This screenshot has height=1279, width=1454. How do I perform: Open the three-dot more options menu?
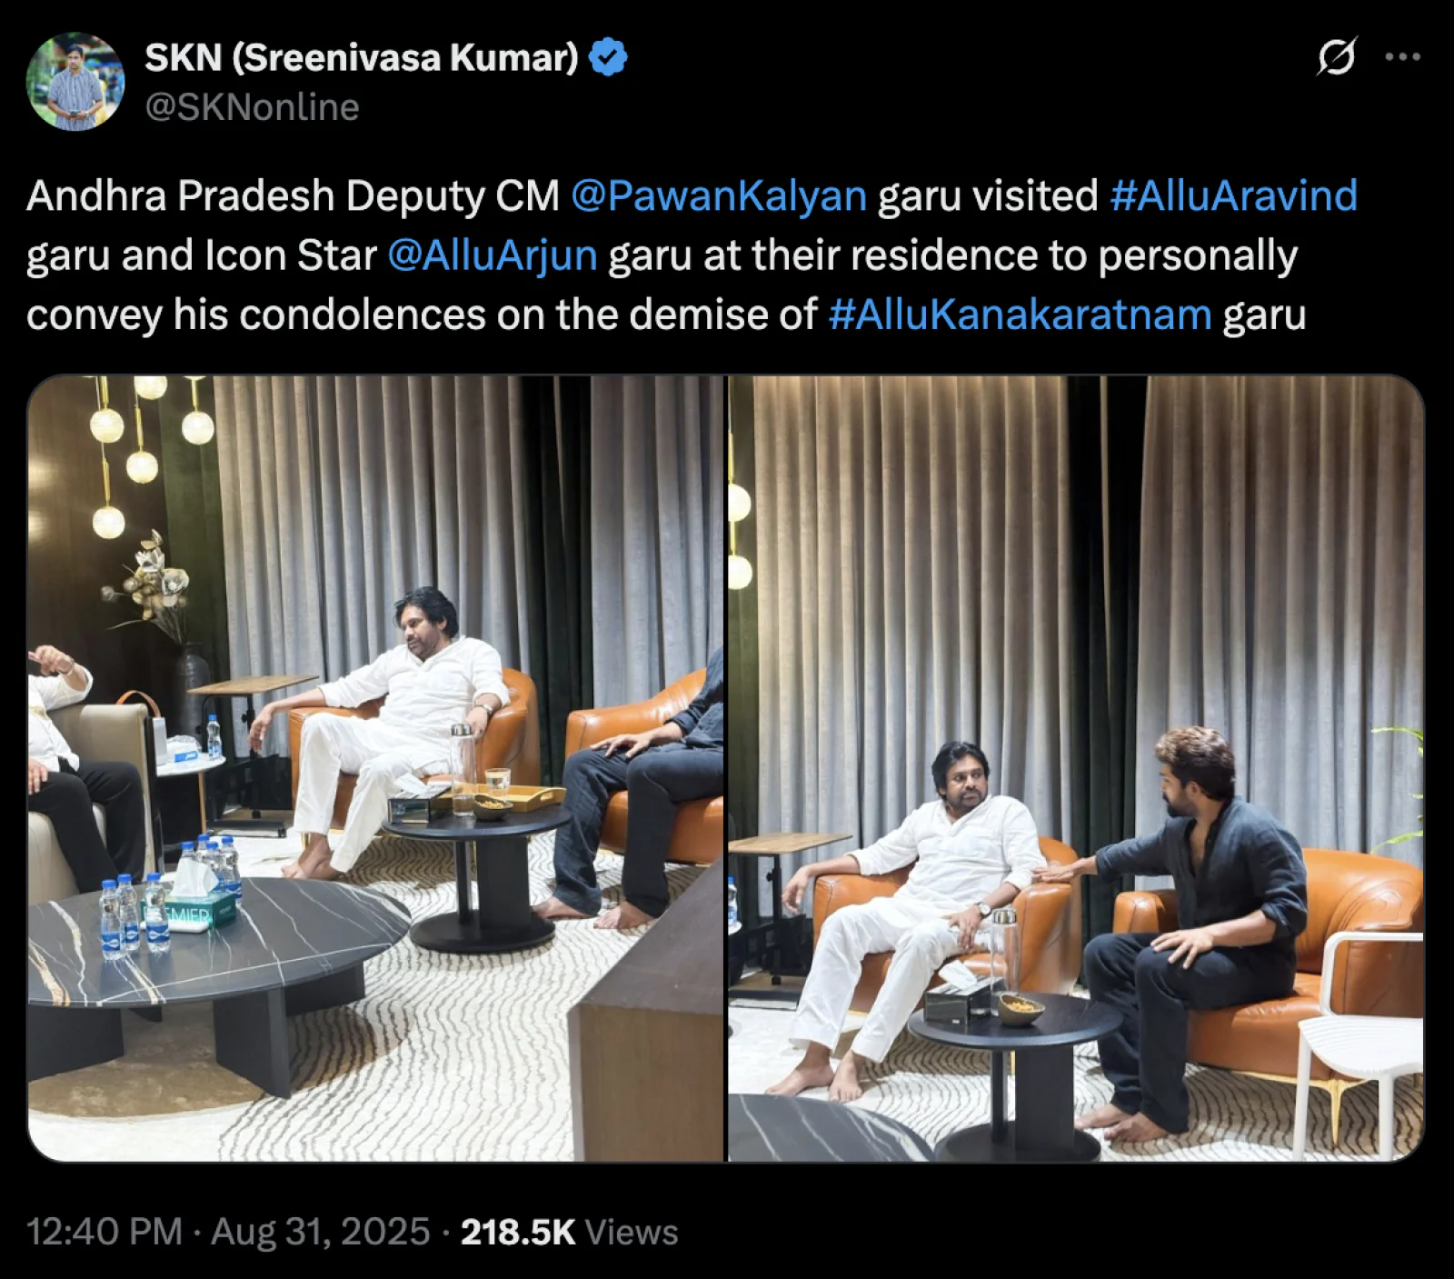pos(1402,56)
